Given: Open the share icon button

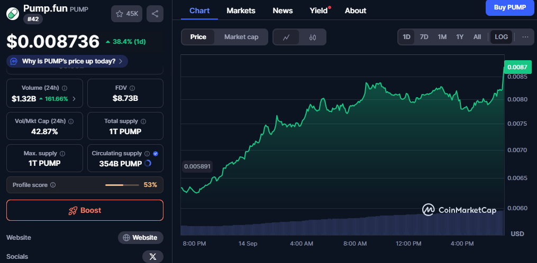Looking at the screenshot, I should point(155,14).
